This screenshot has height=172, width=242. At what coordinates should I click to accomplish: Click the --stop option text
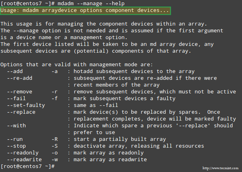(x=16, y=146)
